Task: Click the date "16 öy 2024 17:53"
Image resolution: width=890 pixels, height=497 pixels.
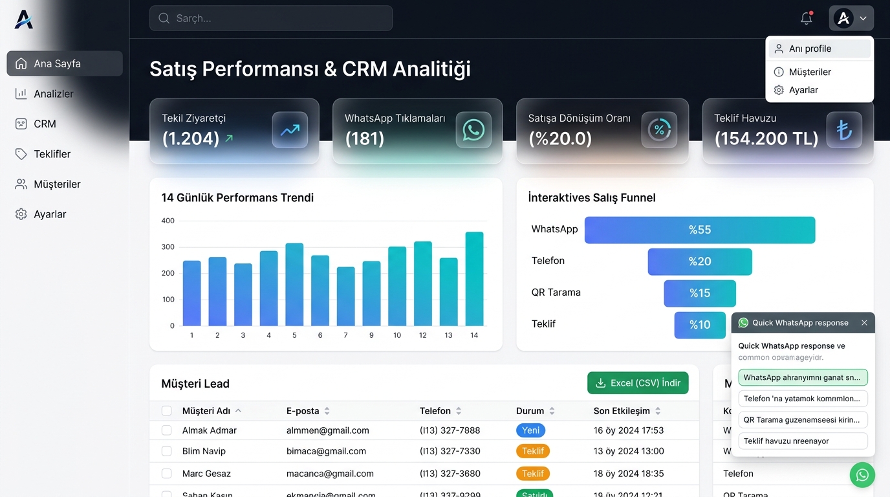Action: [x=629, y=430]
